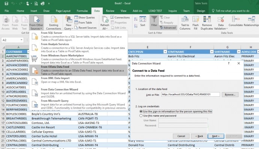Select From XML Data Import option
259x149 pixels.
(78, 82)
